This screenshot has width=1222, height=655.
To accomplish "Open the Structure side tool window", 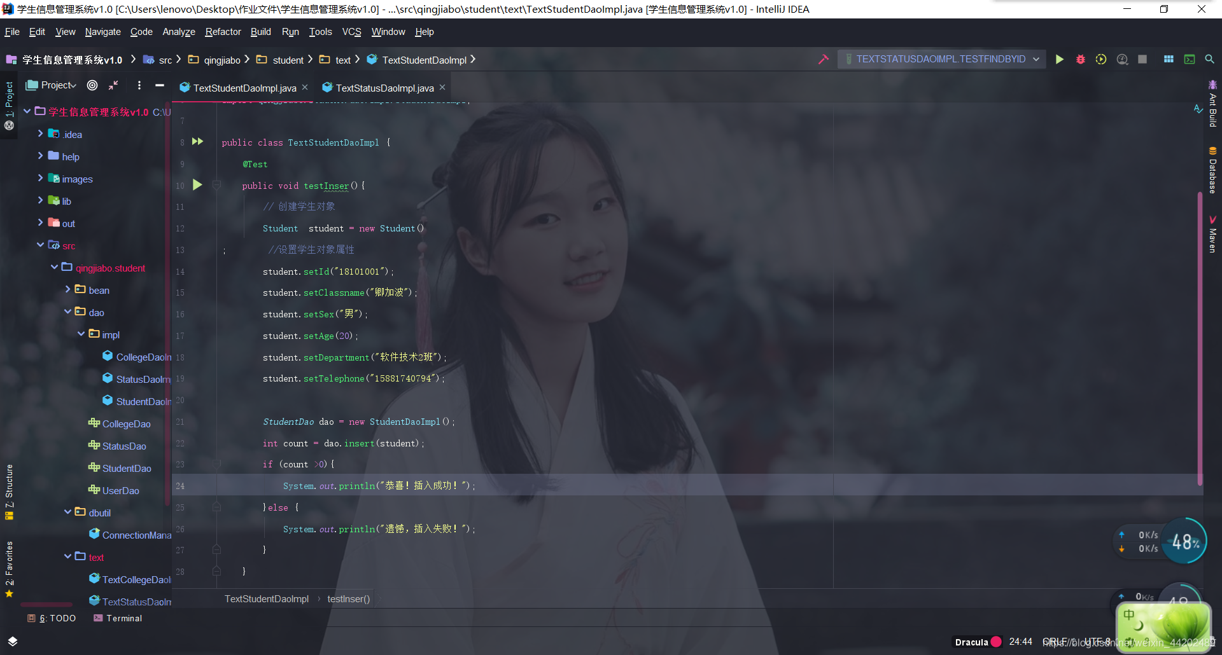I will tap(9, 492).
